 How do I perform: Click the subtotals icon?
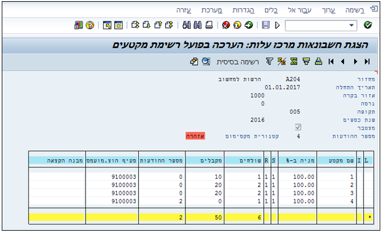tap(281, 62)
